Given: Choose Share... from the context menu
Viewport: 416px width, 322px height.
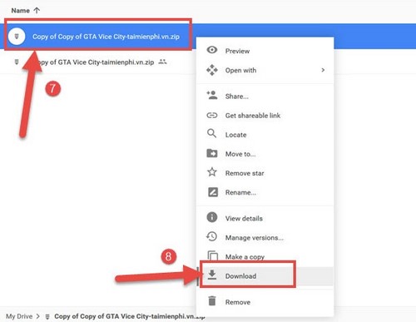Looking at the screenshot, I should pos(265,97).
